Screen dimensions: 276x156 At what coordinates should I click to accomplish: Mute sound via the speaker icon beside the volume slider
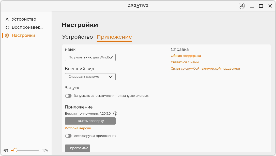(6, 150)
